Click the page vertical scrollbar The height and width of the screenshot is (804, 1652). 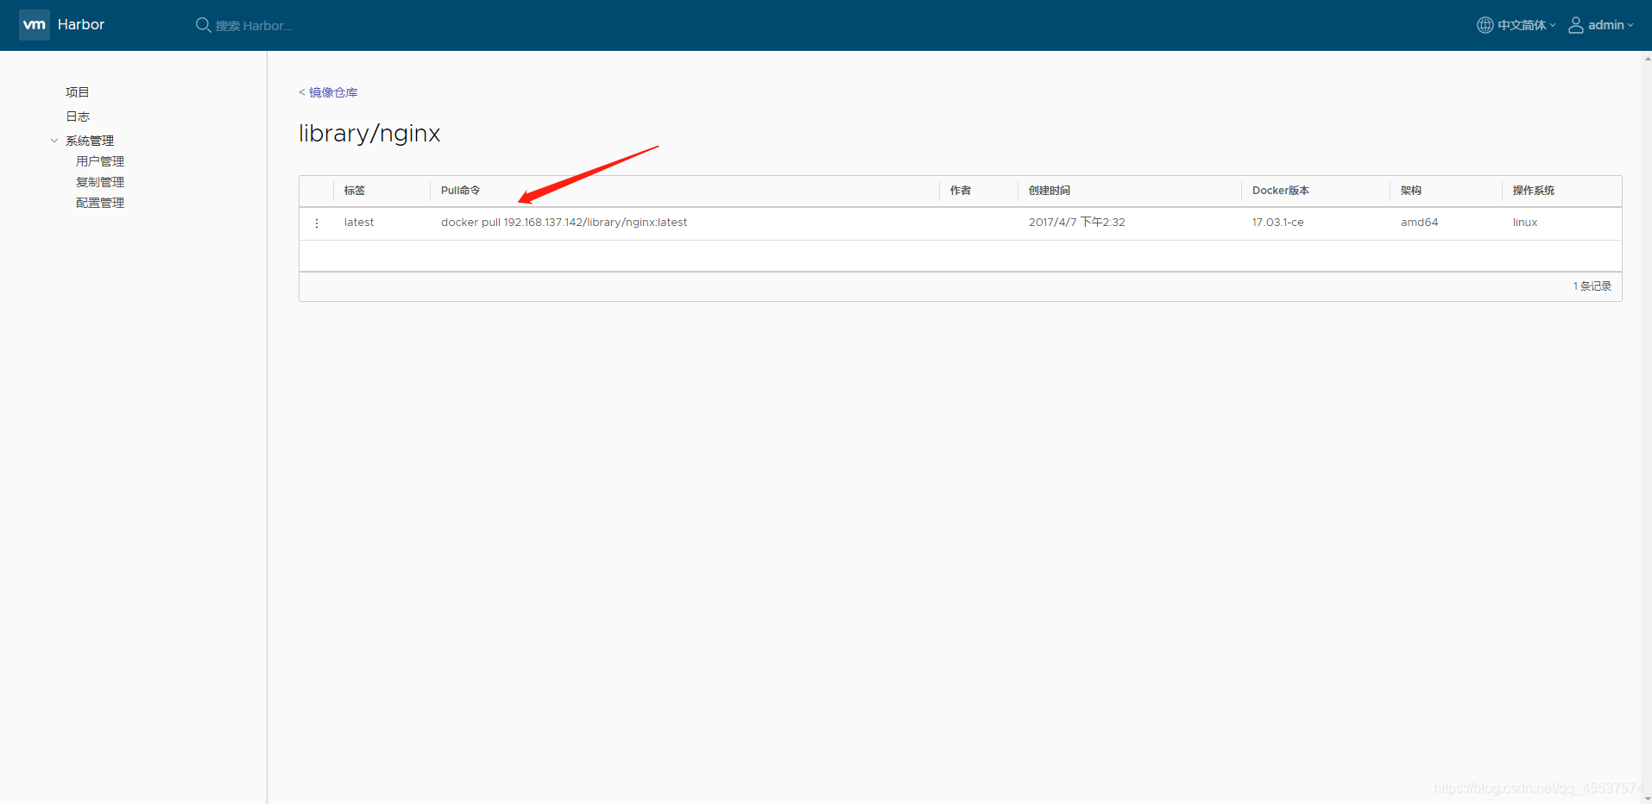1646,427
